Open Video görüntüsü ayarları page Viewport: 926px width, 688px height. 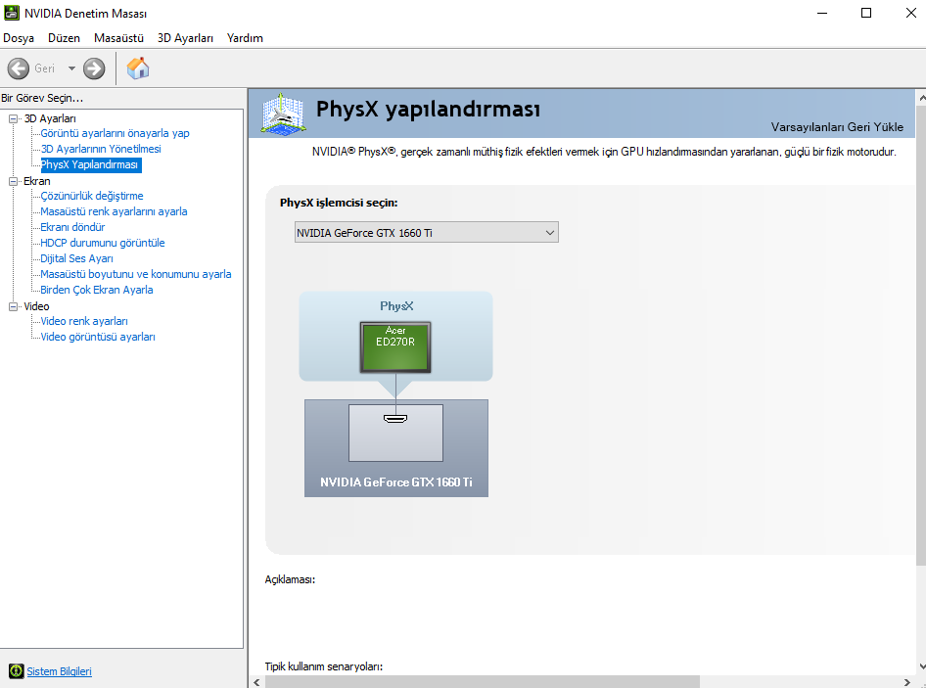98,337
